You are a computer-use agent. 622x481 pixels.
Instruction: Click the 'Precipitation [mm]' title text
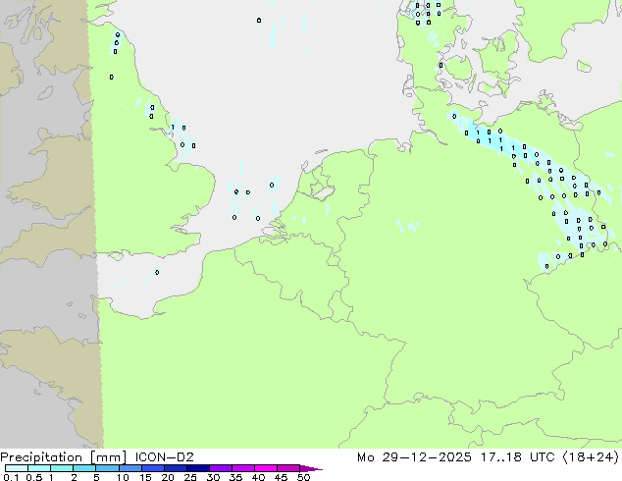point(64,457)
